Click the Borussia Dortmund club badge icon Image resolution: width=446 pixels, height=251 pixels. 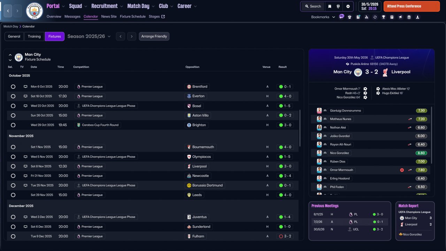189,185
